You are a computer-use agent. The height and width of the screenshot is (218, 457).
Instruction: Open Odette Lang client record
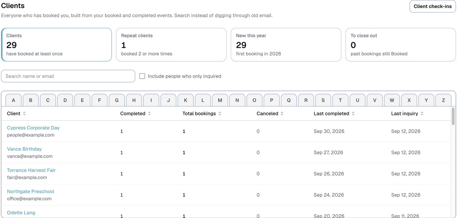tap(21, 213)
